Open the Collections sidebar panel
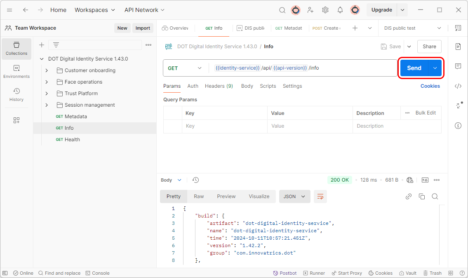Viewport: 468px width, 278px height. click(16, 49)
